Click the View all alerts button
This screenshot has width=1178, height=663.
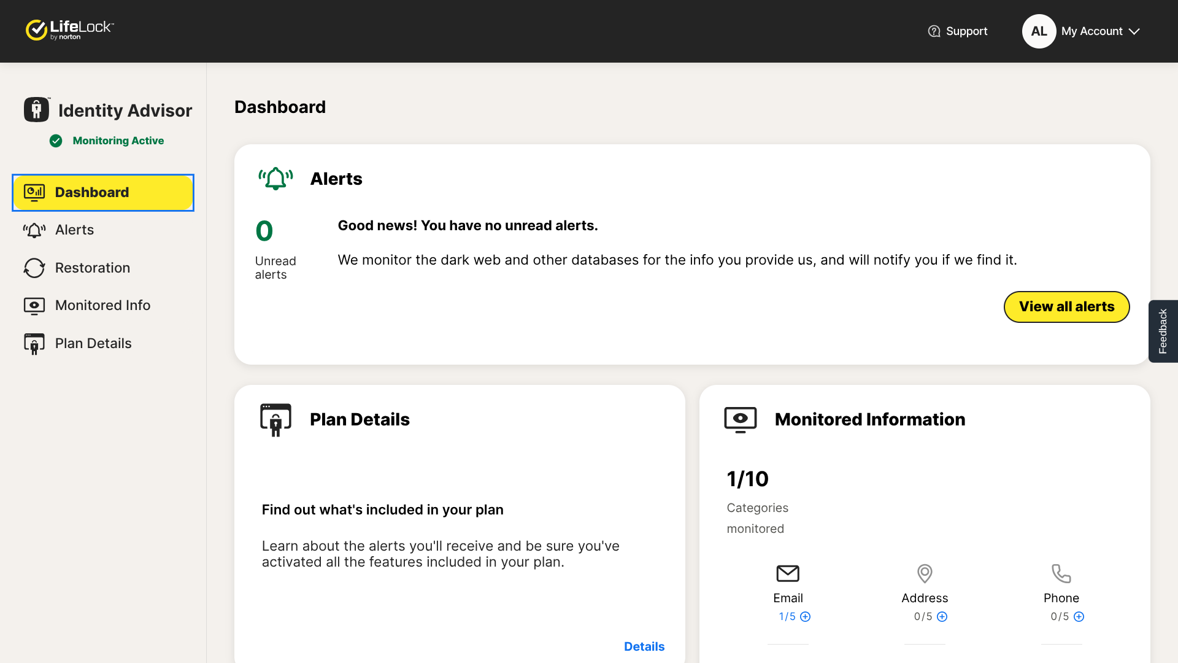click(1066, 307)
